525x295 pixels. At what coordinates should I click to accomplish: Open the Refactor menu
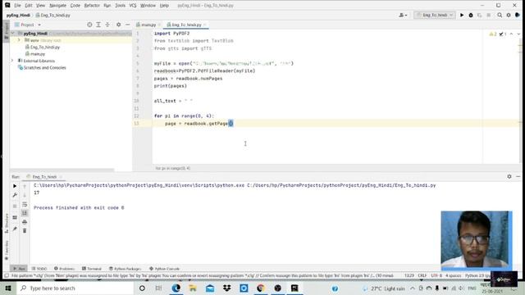tap(92, 6)
